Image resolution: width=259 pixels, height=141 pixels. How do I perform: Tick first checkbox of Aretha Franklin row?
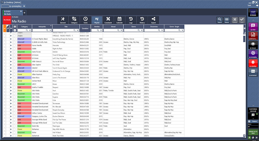5,87
